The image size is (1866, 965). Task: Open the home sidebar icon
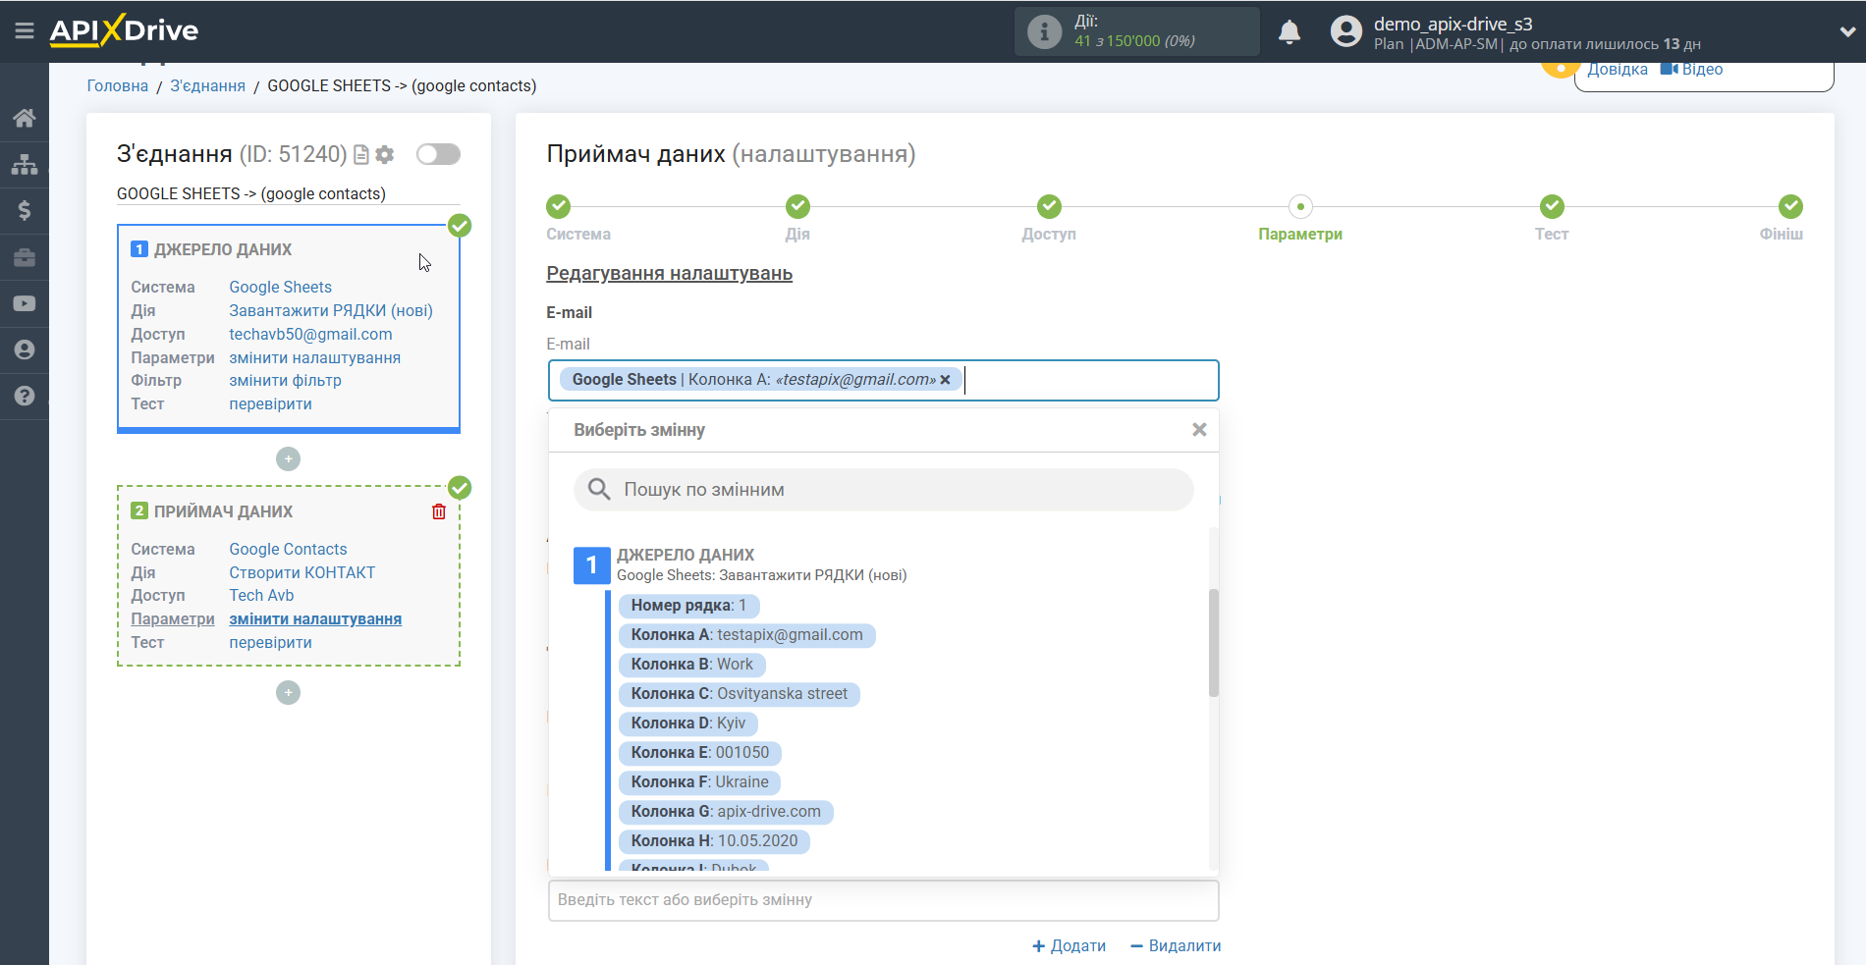(x=25, y=118)
